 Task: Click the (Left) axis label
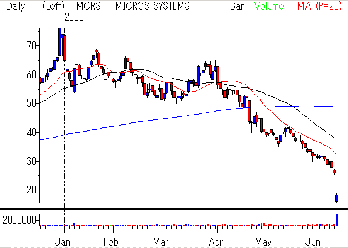pos(53,6)
